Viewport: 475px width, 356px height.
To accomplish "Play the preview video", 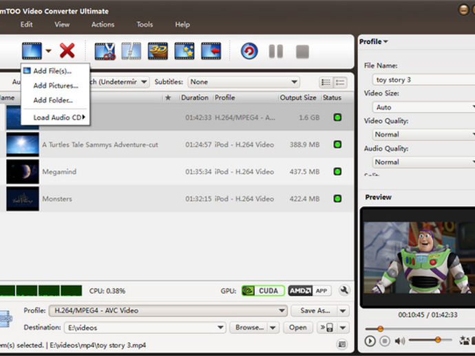I will [370, 341].
